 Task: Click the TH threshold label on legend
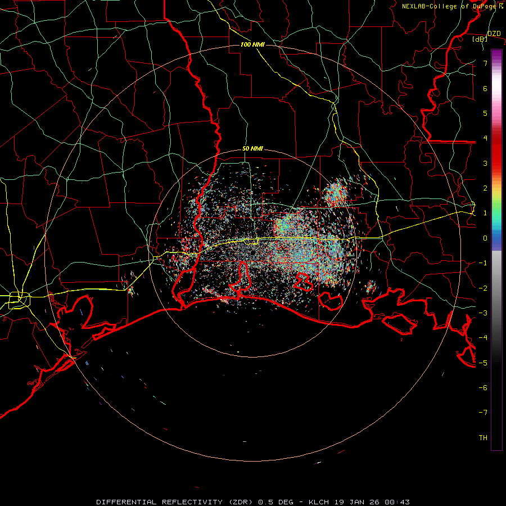[483, 438]
